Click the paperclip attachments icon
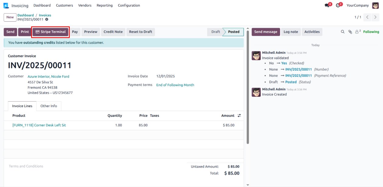383x187 pixels. click(350, 32)
